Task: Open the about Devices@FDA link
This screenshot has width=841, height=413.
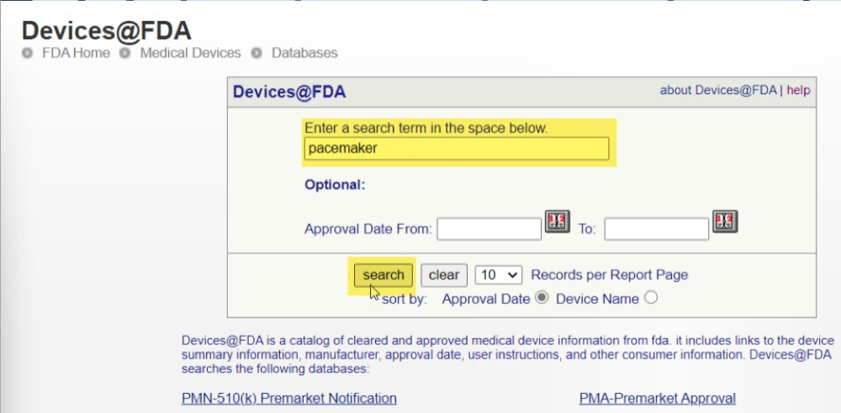Action: coord(718,90)
